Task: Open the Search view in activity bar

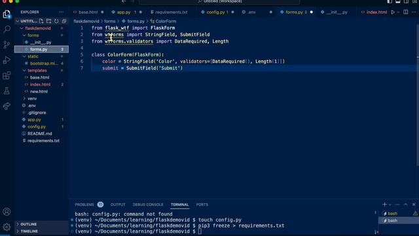Action: 7,29
